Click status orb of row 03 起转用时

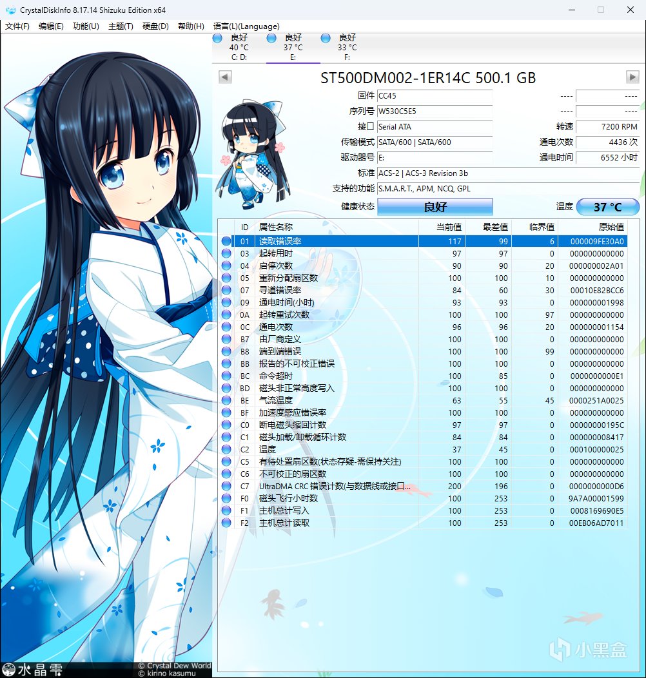point(226,253)
